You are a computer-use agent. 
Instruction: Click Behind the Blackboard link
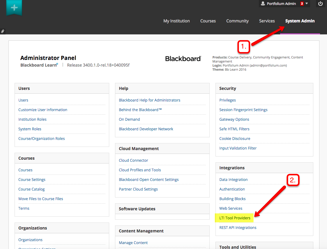pyautogui.click(x=140, y=110)
